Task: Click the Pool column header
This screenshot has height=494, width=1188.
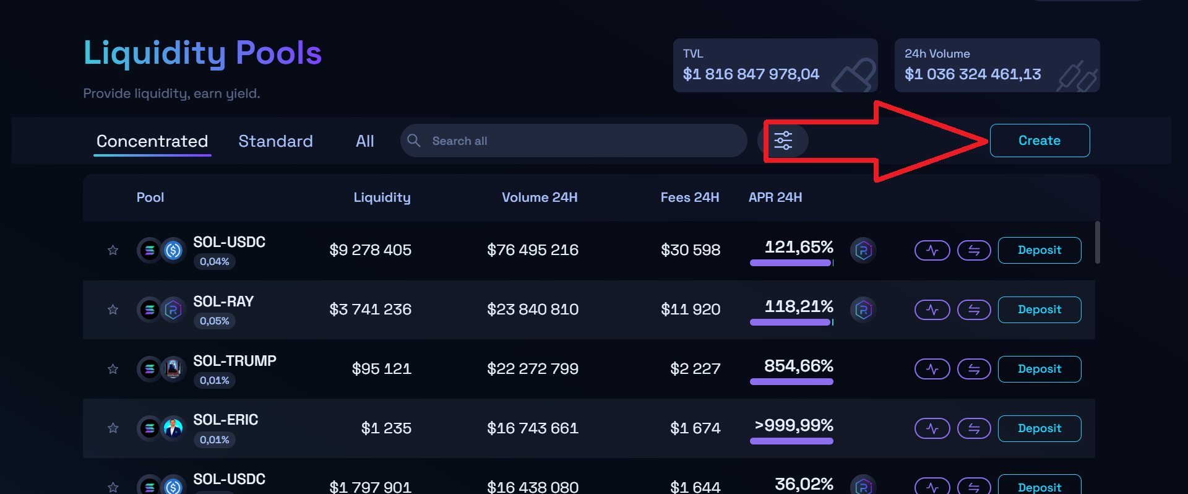Action: coord(150,197)
